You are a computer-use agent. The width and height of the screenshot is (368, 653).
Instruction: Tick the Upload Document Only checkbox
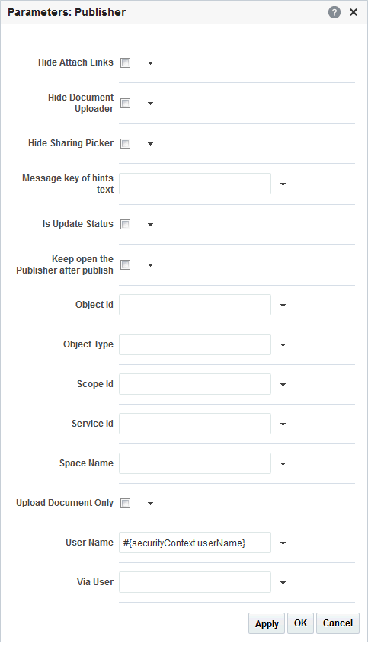[125, 504]
